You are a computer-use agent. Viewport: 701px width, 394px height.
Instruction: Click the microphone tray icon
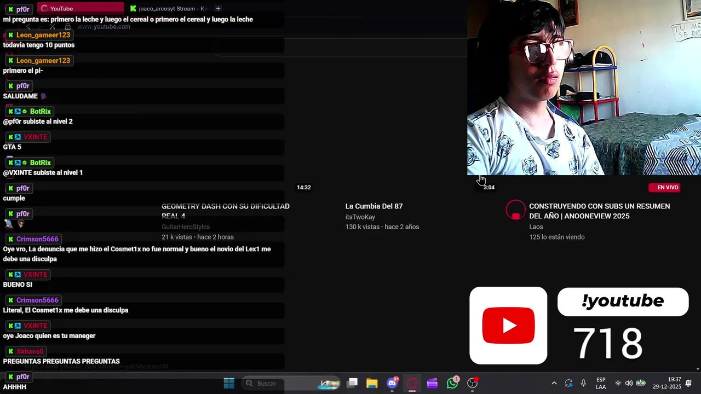point(583,383)
